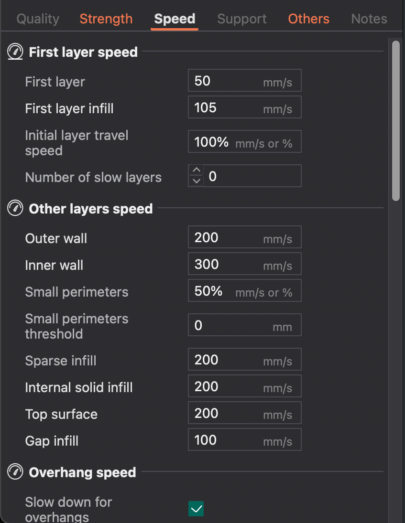Increase Number of slow layers with up arrow

click(197, 170)
